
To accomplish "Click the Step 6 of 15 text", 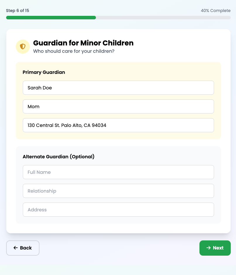I will click(x=18, y=11).
